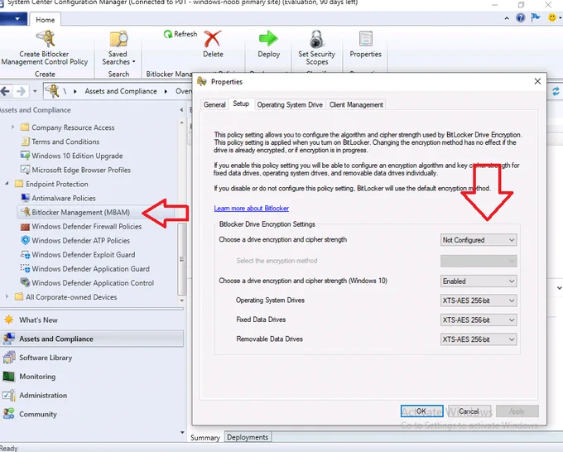Click Assets and Compliance breadcrumb segment

point(121,91)
